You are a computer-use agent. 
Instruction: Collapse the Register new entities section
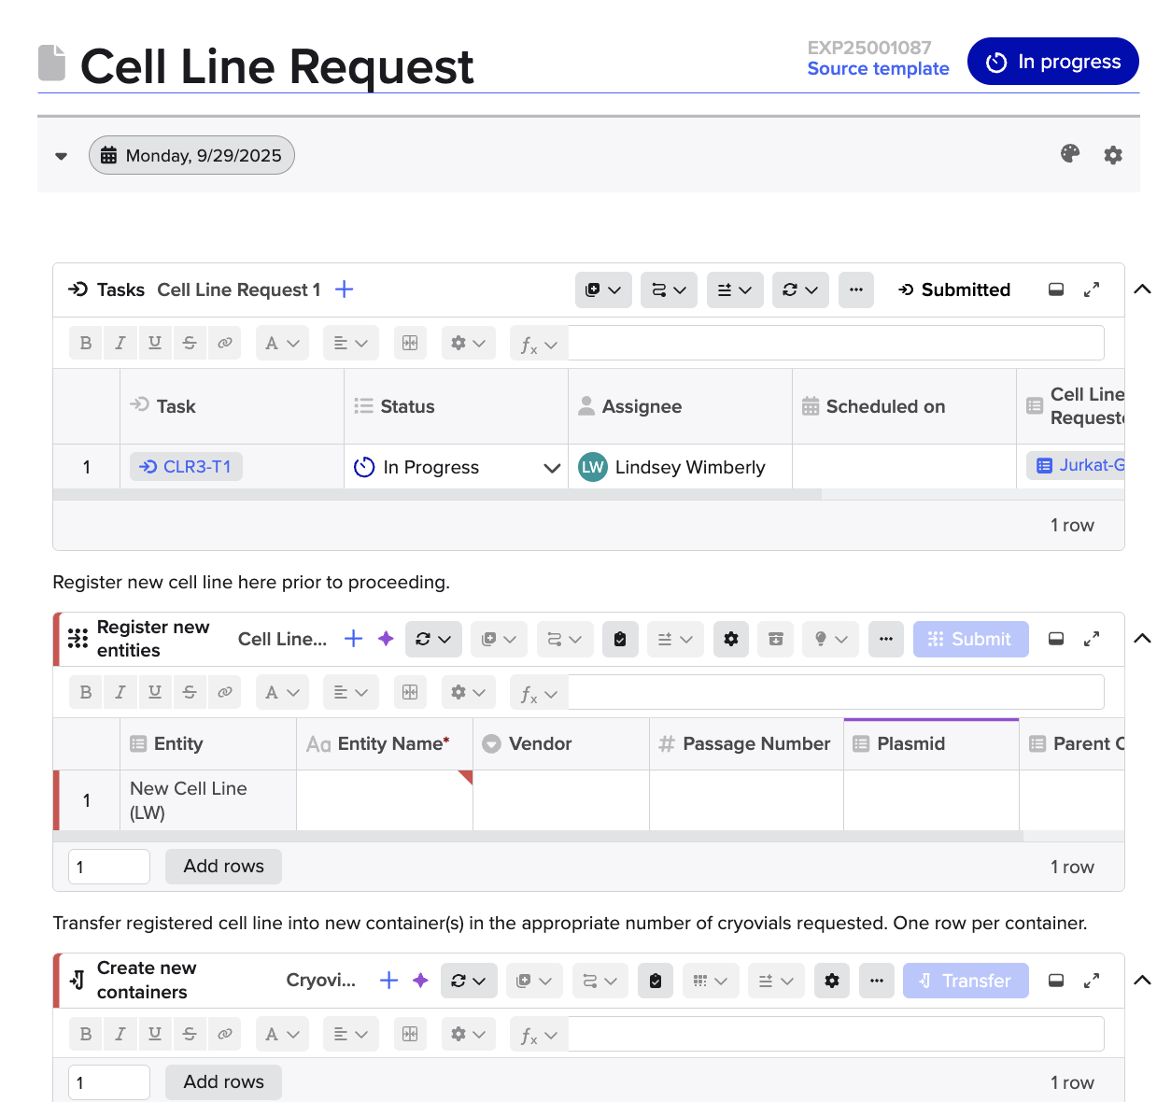[1141, 639]
